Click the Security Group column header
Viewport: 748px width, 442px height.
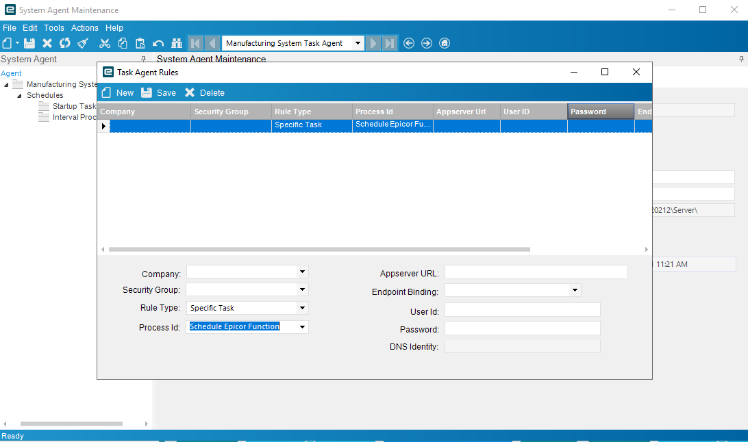point(232,112)
